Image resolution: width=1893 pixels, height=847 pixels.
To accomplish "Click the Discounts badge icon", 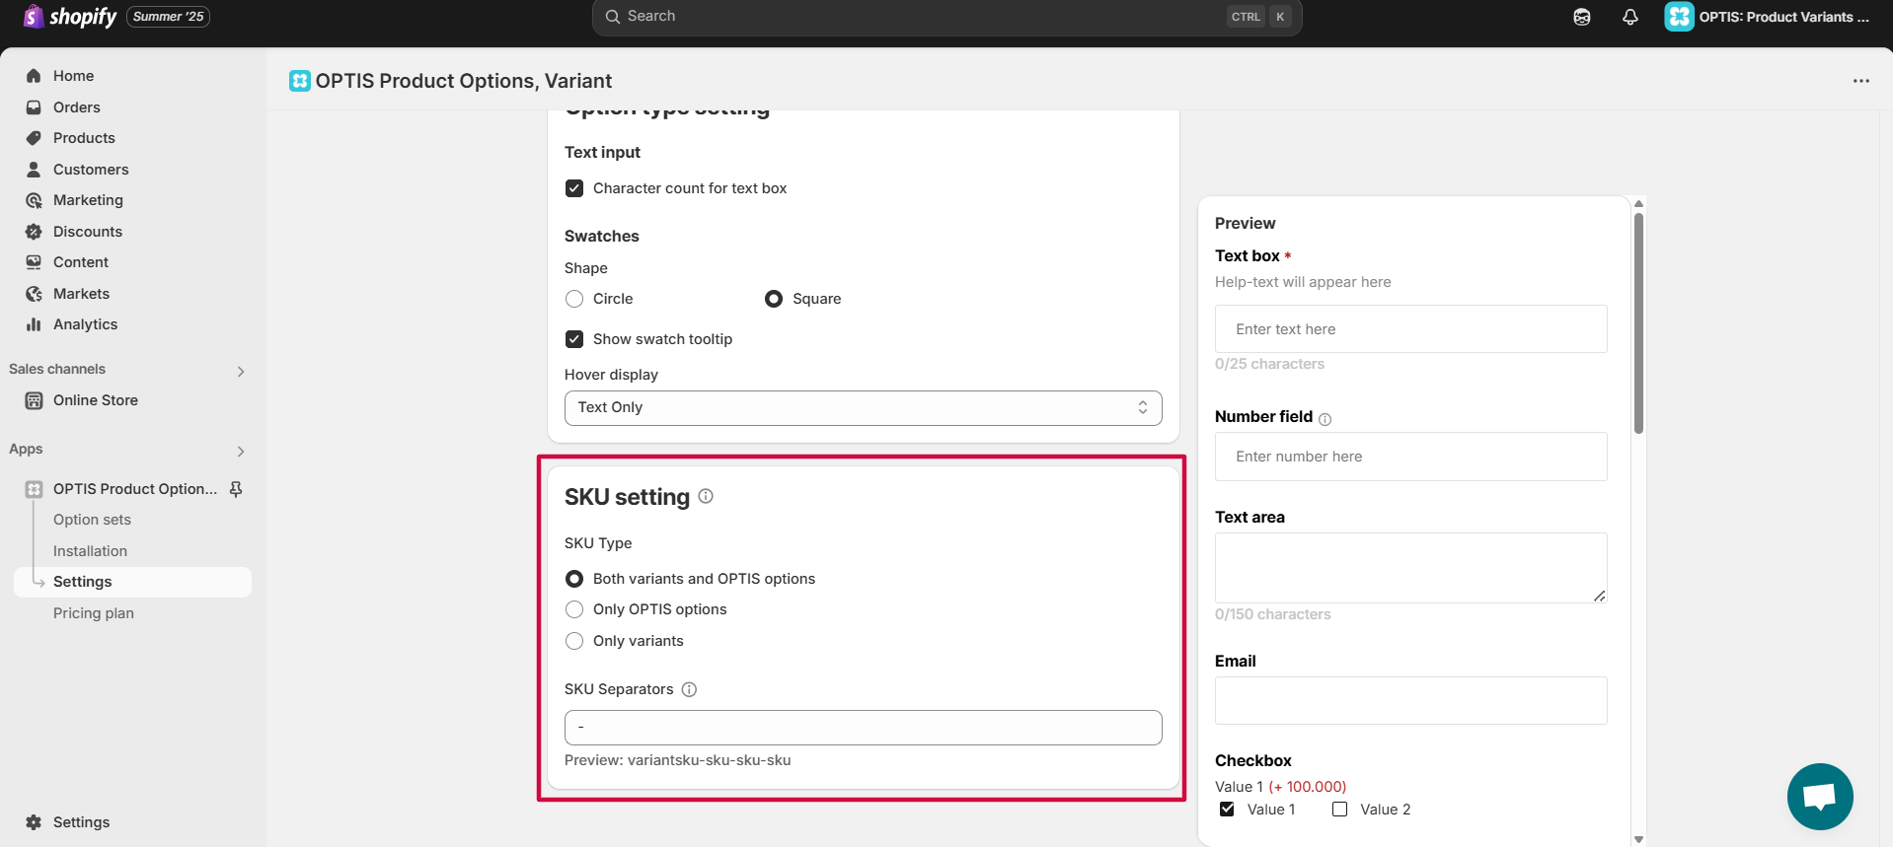I will tap(34, 232).
